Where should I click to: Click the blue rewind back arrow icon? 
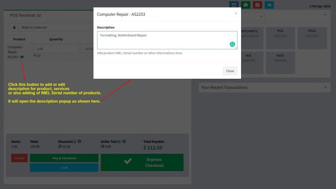(269, 5)
